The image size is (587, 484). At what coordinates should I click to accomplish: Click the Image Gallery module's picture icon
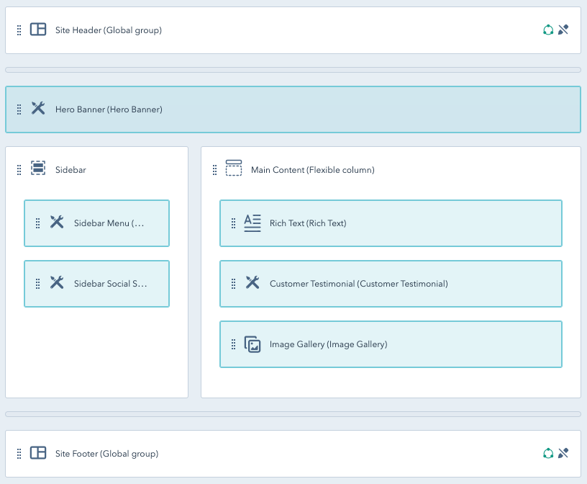pos(252,344)
